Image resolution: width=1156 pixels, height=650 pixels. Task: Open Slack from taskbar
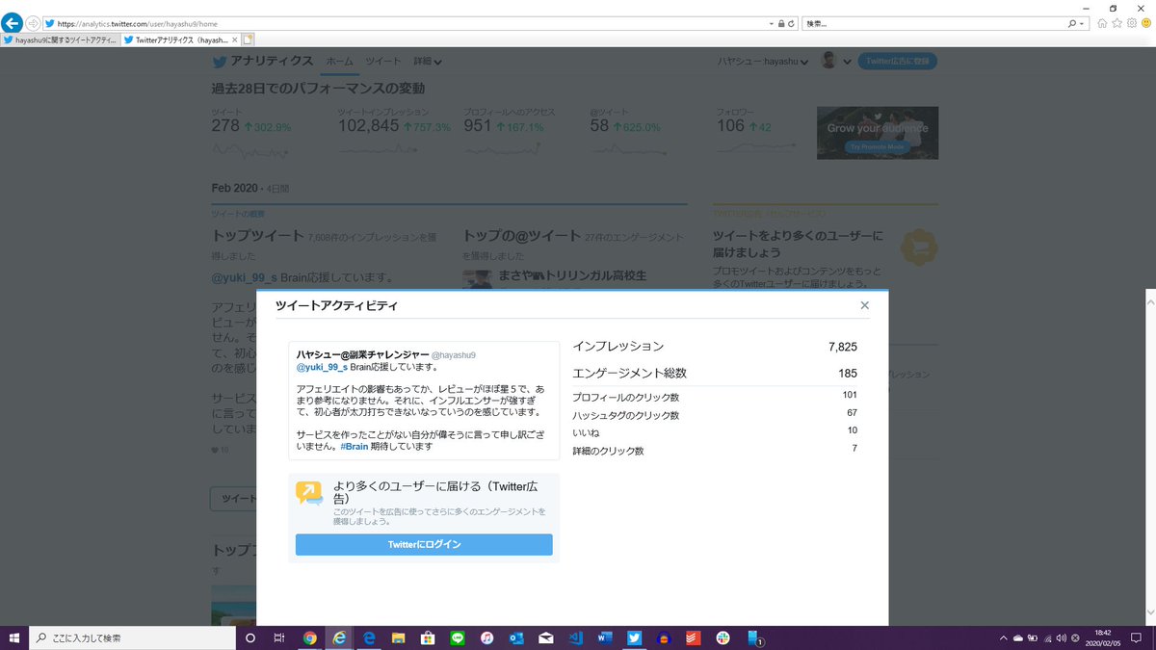click(x=723, y=637)
